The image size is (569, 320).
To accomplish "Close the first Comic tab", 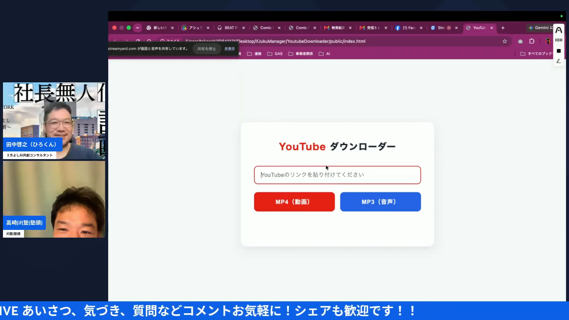I will (279, 28).
